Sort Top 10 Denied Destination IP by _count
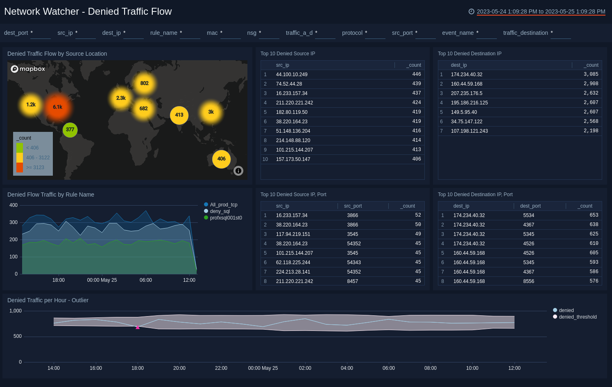612x387 pixels. pyautogui.click(x=592, y=65)
